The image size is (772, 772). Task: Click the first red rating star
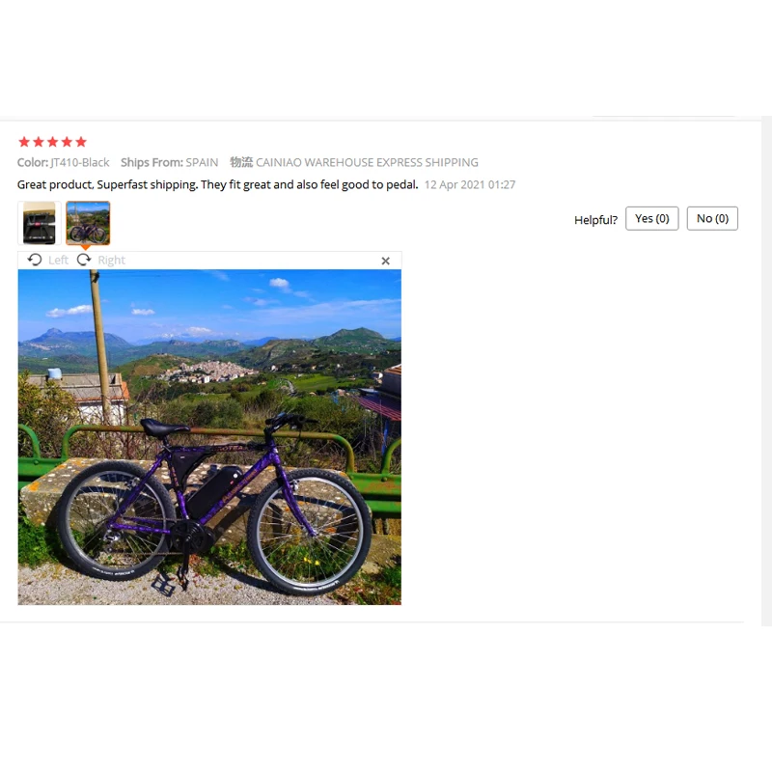[x=24, y=142]
